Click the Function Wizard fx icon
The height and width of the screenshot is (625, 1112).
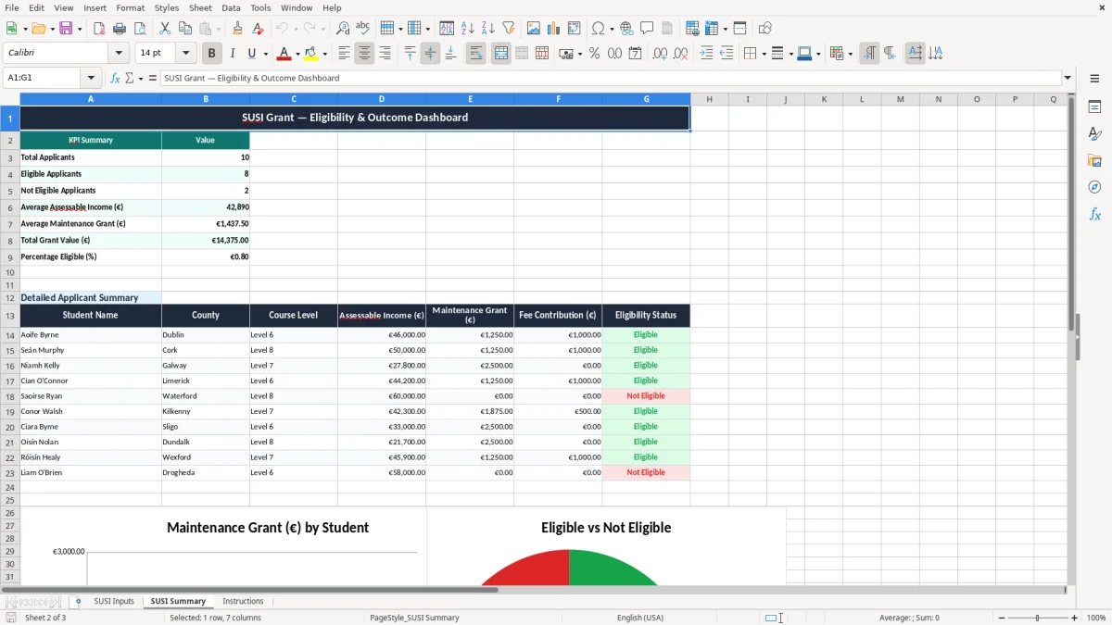[x=116, y=78]
